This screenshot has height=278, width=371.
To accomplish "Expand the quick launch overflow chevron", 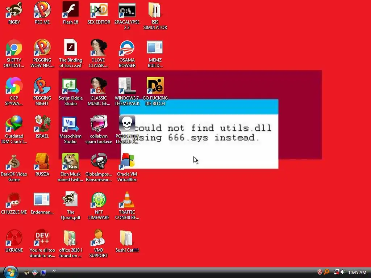I will pyautogui.click(x=54, y=271).
